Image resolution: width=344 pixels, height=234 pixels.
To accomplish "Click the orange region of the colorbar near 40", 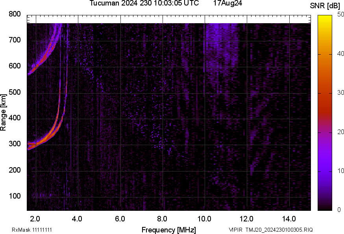I will [x=325, y=55].
